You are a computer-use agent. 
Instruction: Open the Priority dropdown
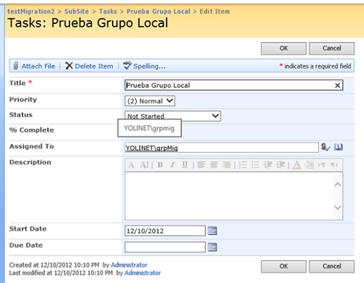150,101
